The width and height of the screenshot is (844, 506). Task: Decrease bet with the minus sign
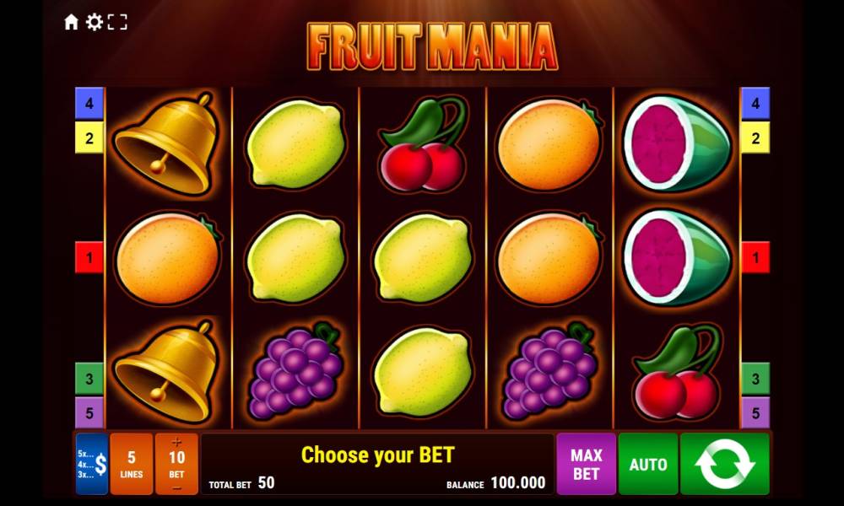pos(176,488)
